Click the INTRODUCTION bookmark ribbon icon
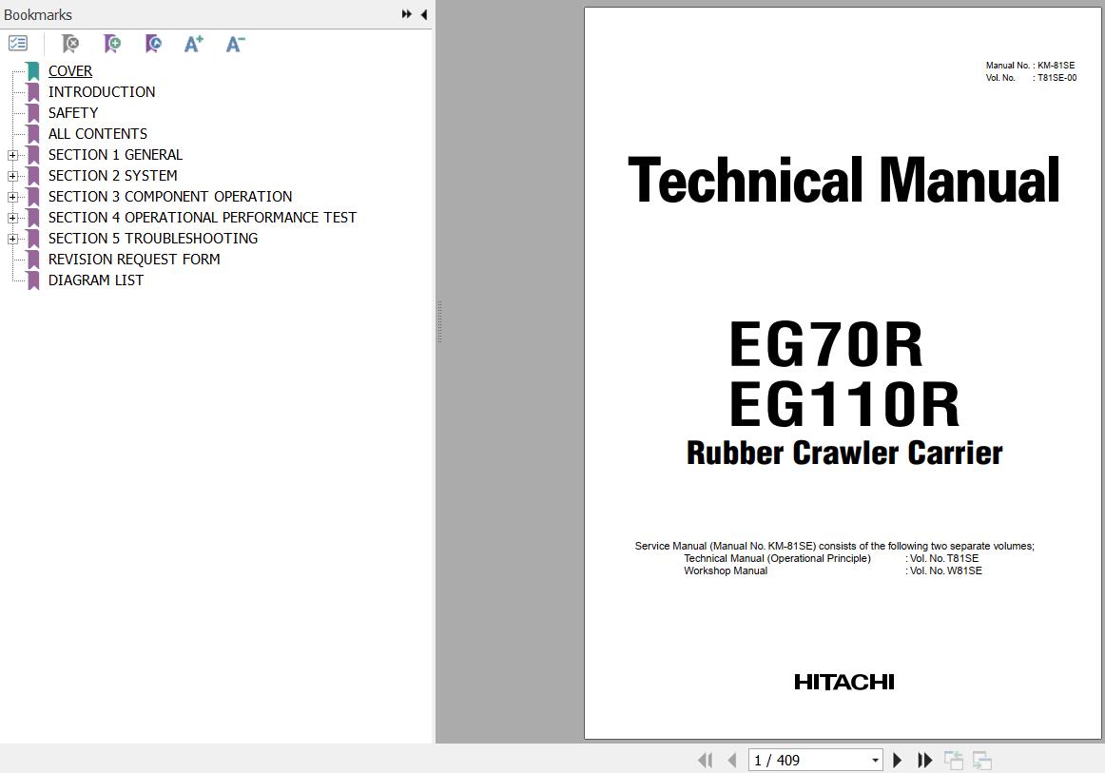Image resolution: width=1105 pixels, height=773 pixels. coord(33,92)
